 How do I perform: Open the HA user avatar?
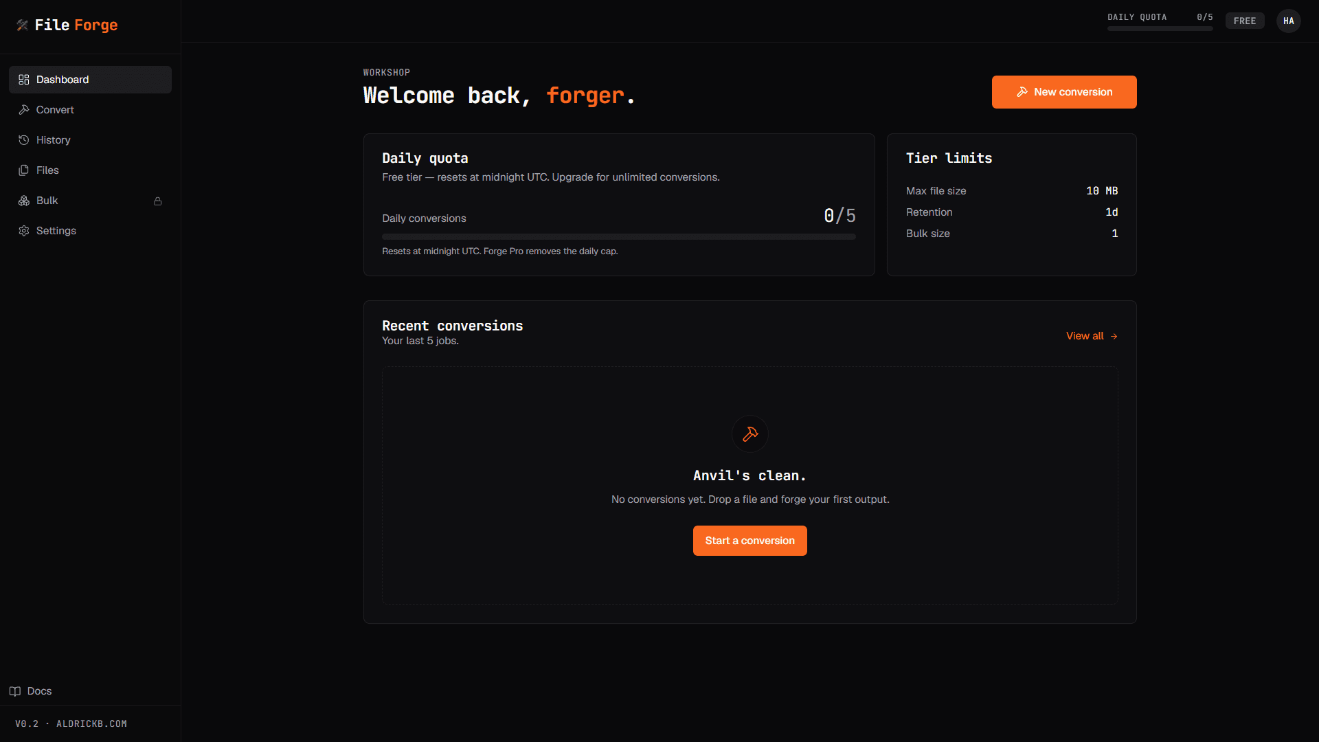pos(1289,21)
